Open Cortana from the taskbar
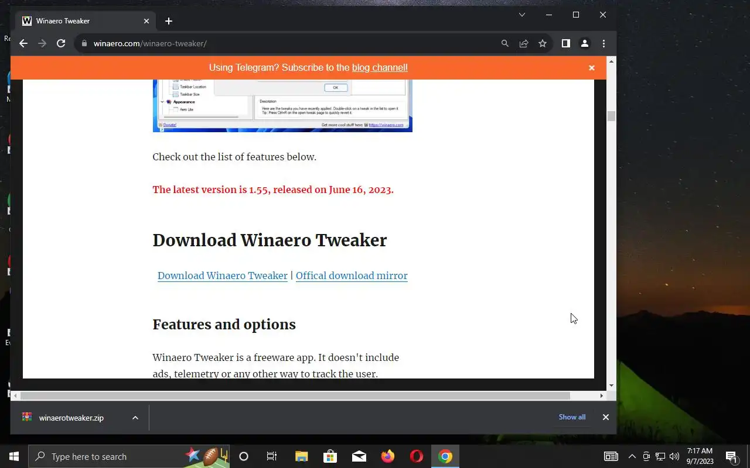Viewport: 750px width, 468px height. click(244, 456)
